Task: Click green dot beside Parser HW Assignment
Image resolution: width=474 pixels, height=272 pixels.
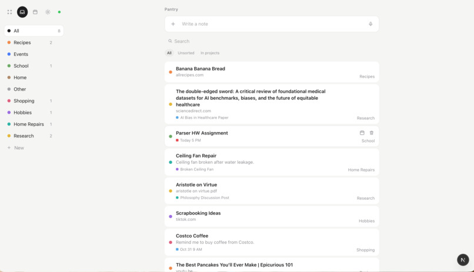Action: tap(171, 136)
